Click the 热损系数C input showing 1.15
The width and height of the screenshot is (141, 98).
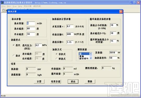70,42
